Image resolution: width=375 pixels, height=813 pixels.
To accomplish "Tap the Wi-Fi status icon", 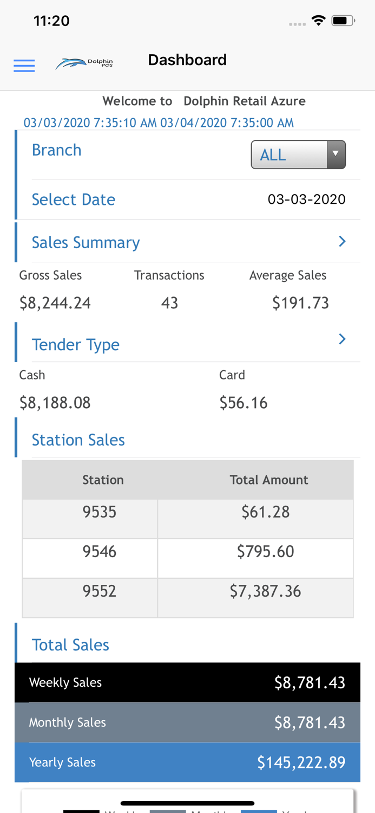I will [x=318, y=21].
